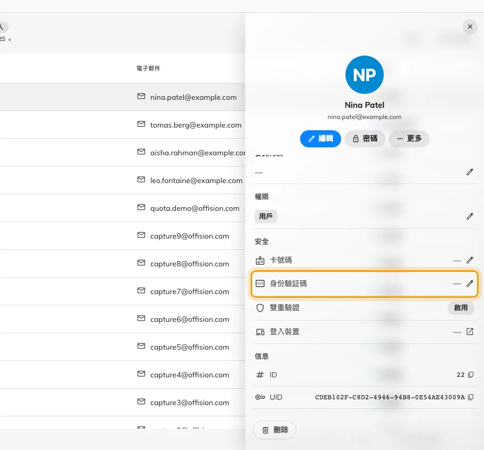This screenshot has height=450, width=484.
Task: Click the blue 編輯 edit button
Action: coord(320,138)
